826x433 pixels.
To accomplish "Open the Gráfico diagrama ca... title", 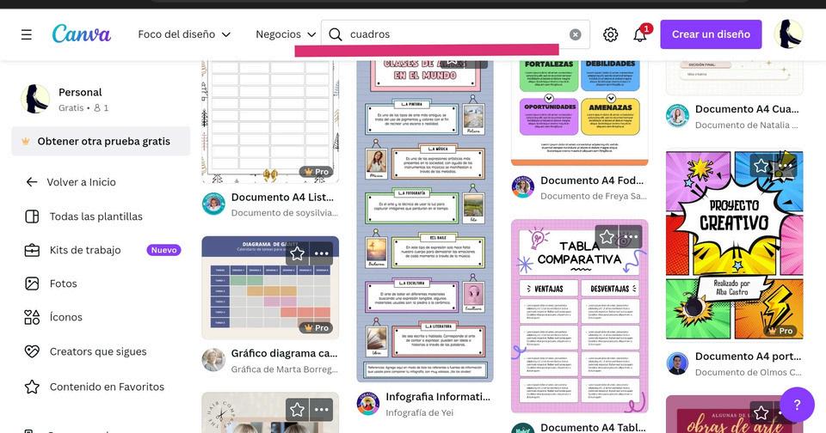I will [x=284, y=353].
